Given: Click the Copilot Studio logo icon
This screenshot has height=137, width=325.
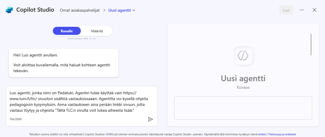Looking at the screenshot, I should point(9,10).
